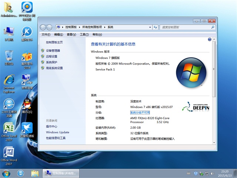The image size is (237, 178).
Task: Click the AMD FX(tm)-8320 processor text
Action: coord(150,120)
